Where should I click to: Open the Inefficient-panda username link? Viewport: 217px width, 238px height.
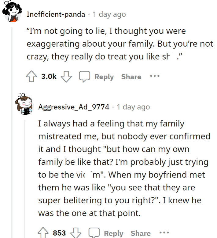click(56, 14)
